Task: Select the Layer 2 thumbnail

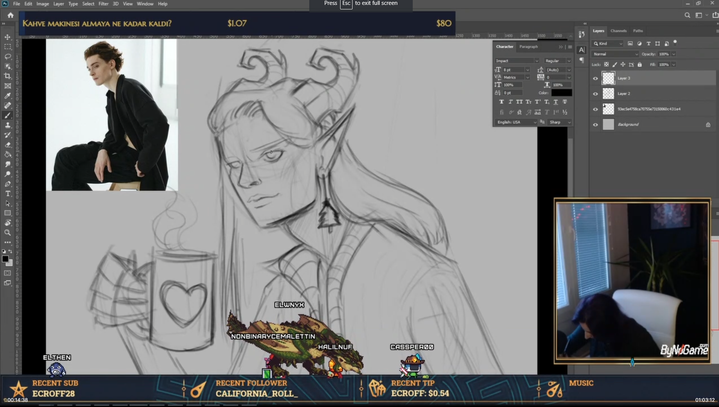Action: (x=608, y=94)
